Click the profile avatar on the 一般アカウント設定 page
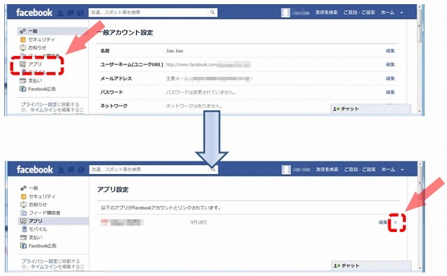The width and height of the screenshot is (447, 276). point(286,13)
